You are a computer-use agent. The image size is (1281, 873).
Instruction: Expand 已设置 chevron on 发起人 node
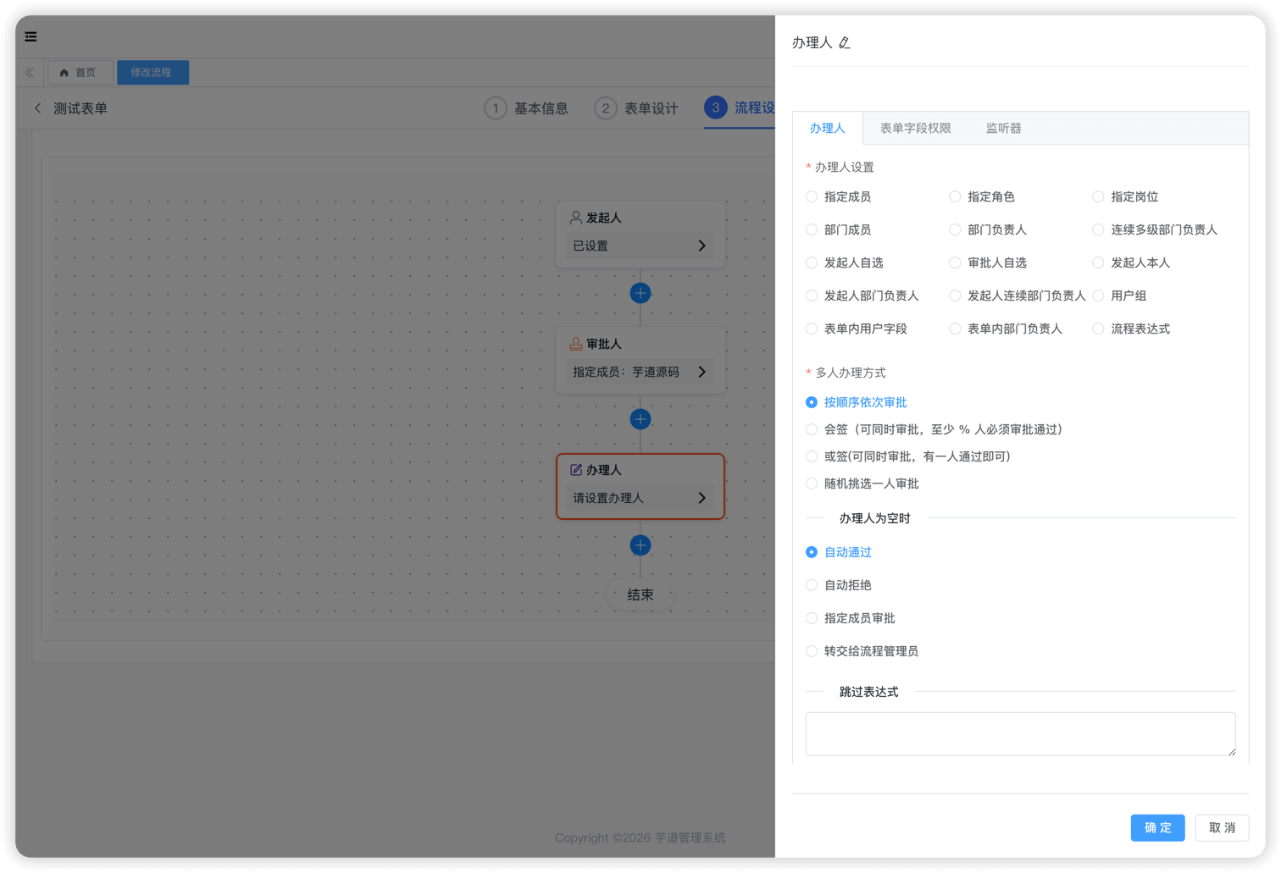point(701,246)
